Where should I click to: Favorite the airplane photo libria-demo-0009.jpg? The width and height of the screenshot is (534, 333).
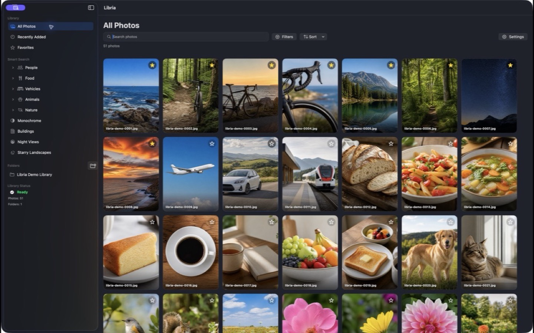pyautogui.click(x=212, y=144)
